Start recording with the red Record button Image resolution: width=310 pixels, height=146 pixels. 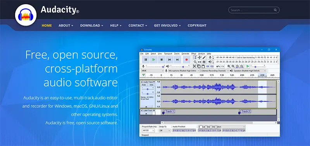pos(186,59)
